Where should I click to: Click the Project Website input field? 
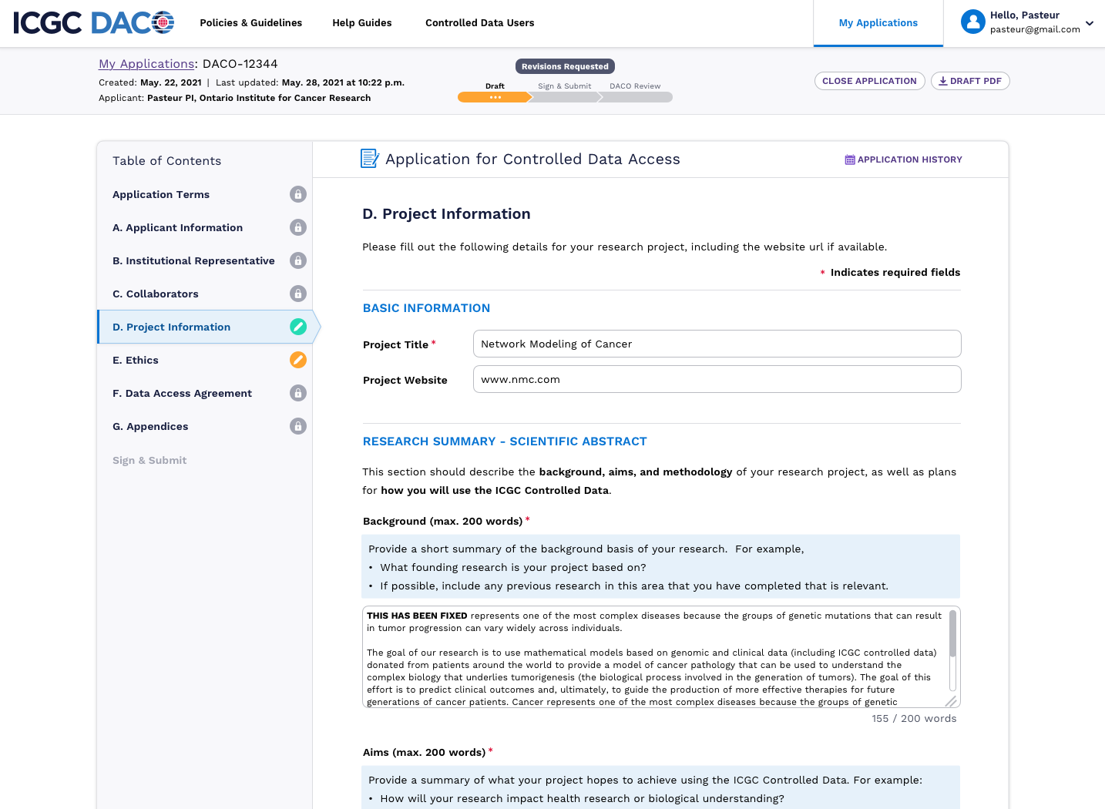click(x=717, y=379)
